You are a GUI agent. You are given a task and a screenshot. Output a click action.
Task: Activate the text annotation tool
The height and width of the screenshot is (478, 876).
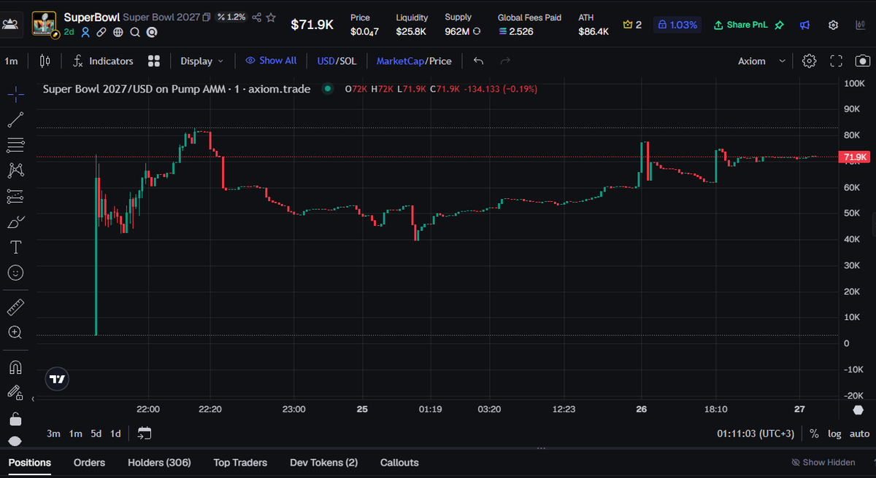[x=15, y=247]
